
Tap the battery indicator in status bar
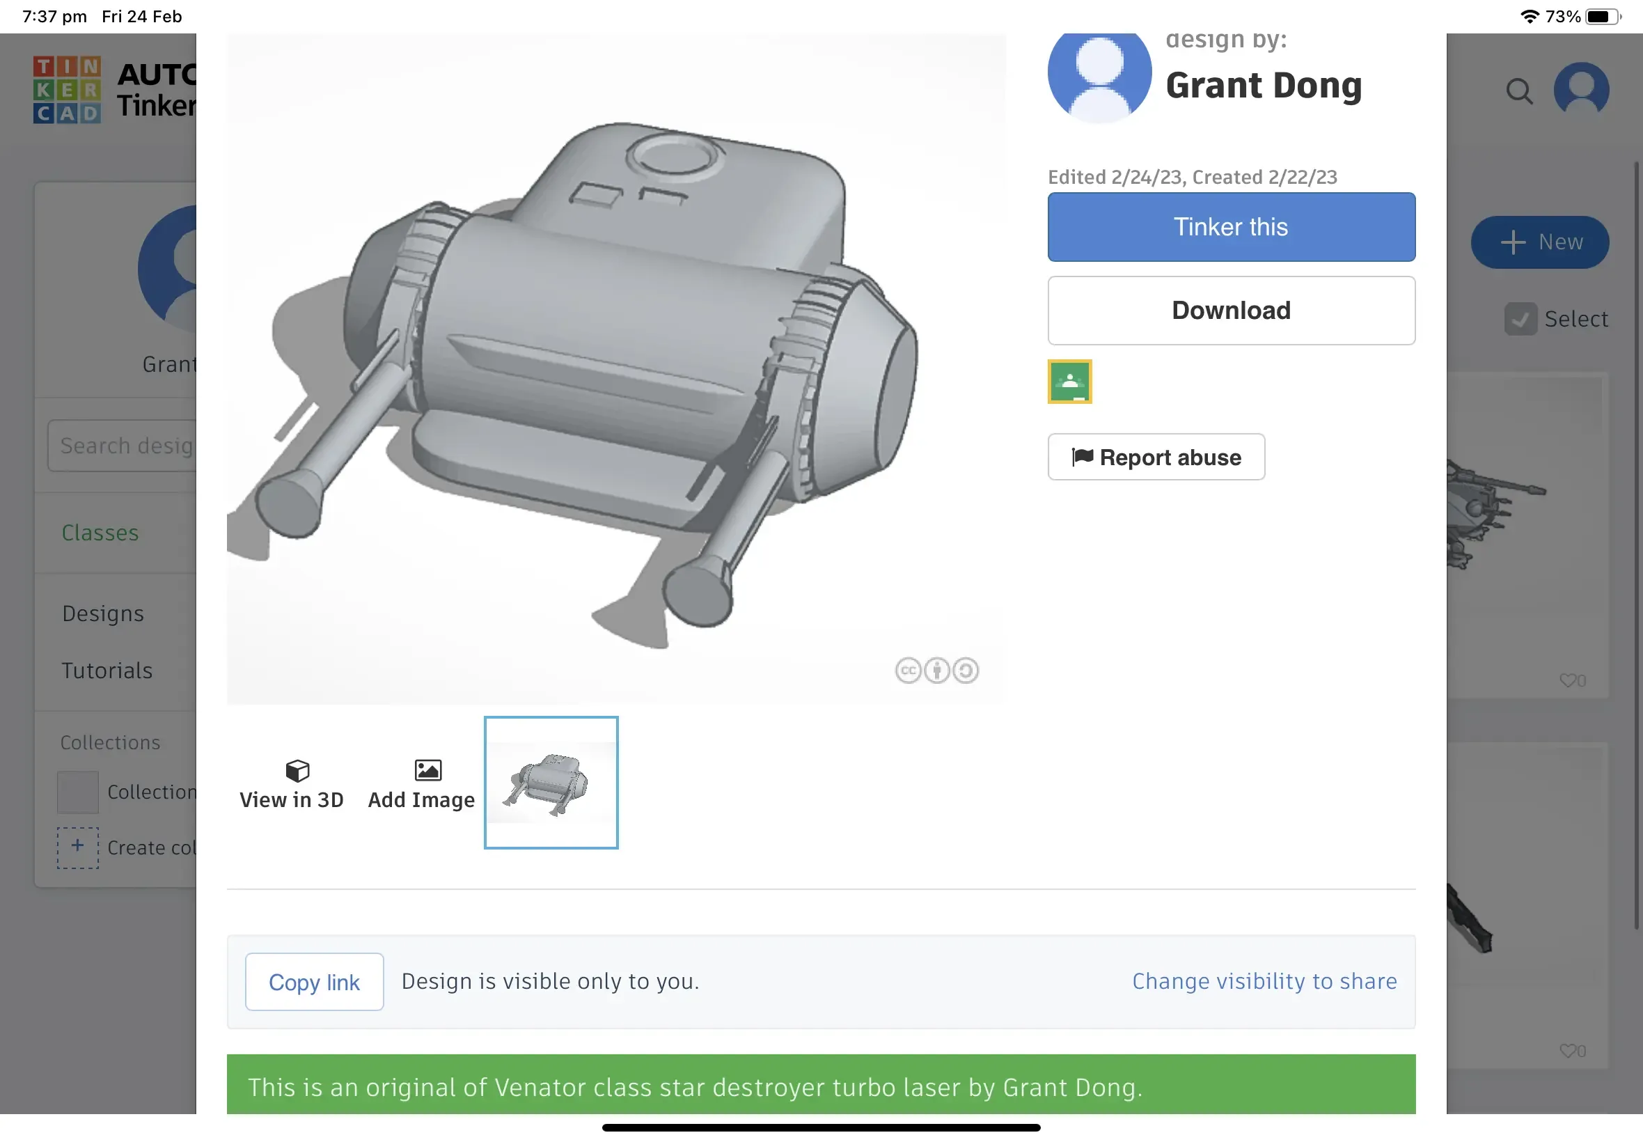(1602, 16)
